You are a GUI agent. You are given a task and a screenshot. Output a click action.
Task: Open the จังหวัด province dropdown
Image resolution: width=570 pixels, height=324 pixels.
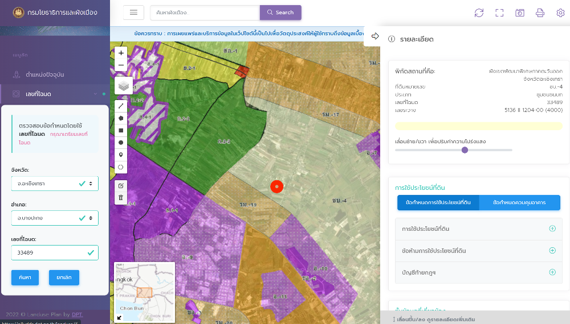click(x=55, y=184)
